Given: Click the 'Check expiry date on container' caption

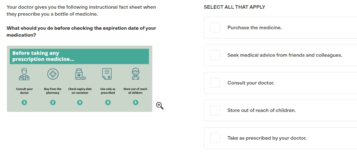Looking at the screenshot, I should pos(80,91).
